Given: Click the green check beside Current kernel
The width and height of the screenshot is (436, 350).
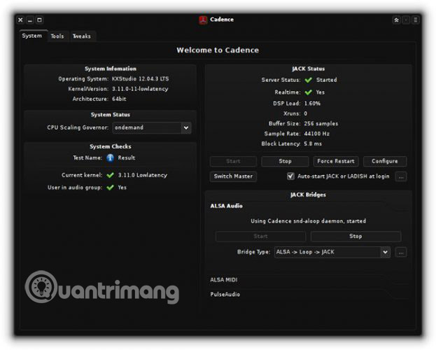Looking at the screenshot, I should pos(110,175).
